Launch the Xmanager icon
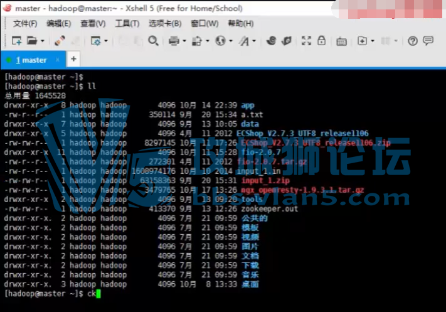Screen dimensions: 446x312 (287, 41)
